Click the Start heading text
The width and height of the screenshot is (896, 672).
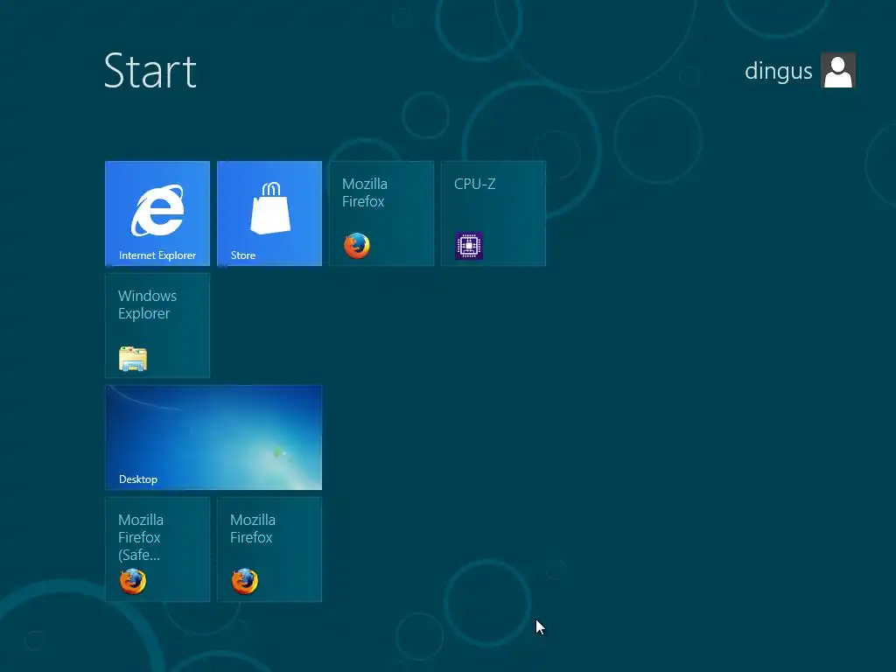click(x=150, y=71)
